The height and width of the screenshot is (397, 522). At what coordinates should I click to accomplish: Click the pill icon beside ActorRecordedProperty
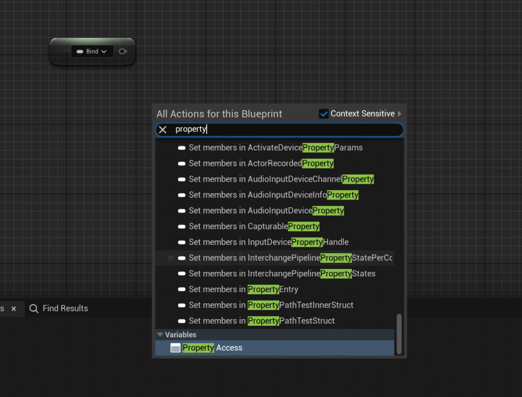click(x=181, y=163)
